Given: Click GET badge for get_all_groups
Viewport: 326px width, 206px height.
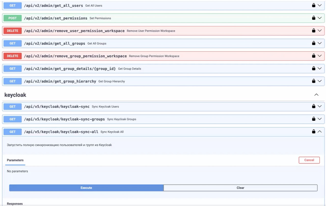Looking at the screenshot, I should point(12,43).
